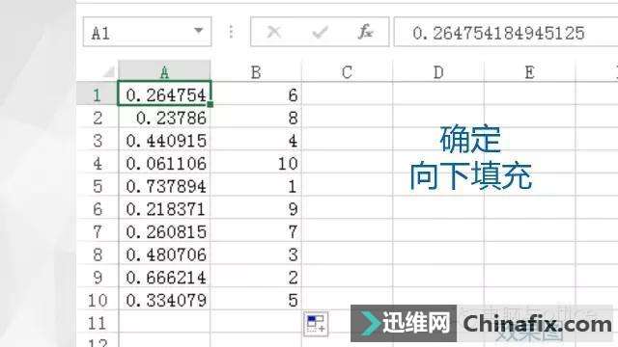This screenshot has height=347, width=618.
Task: Click the Select All corner triangle
Action: (109, 72)
